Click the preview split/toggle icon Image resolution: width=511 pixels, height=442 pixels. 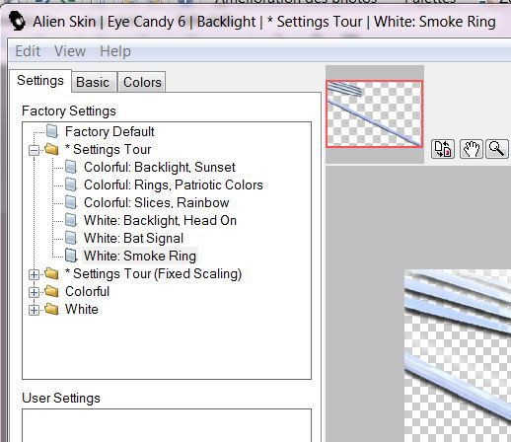(x=443, y=149)
